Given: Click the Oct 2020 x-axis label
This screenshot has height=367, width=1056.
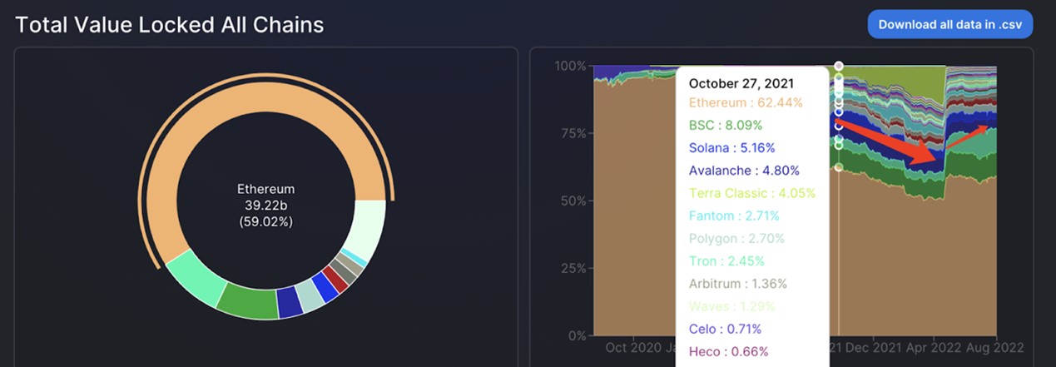Looking at the screenshot, I should coord(633,347).
